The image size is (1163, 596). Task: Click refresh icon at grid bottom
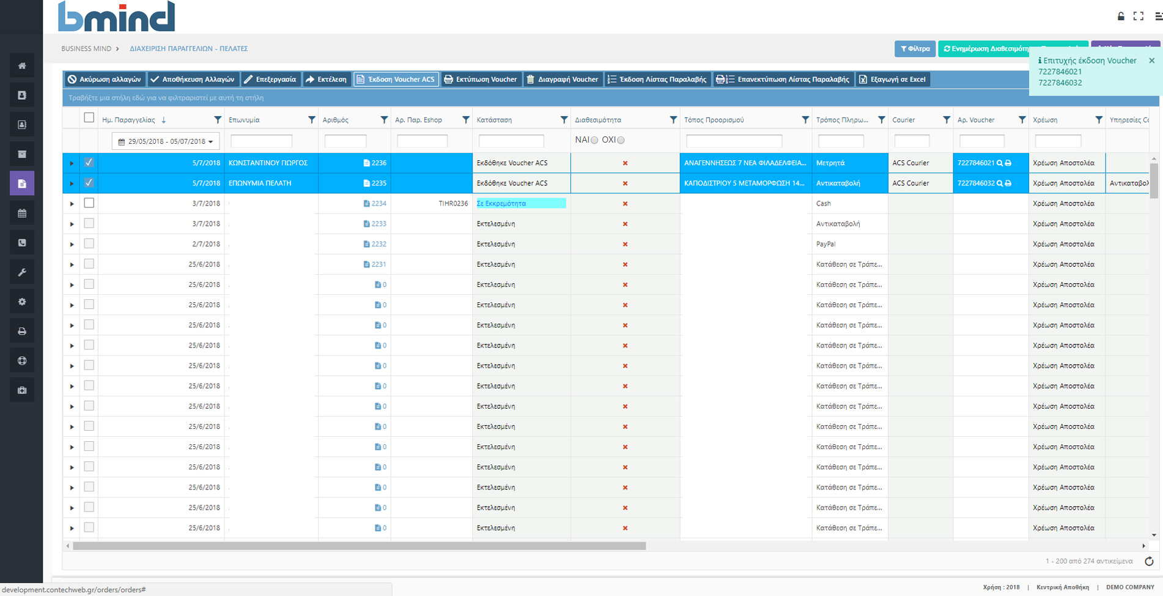pos(1149,561)
